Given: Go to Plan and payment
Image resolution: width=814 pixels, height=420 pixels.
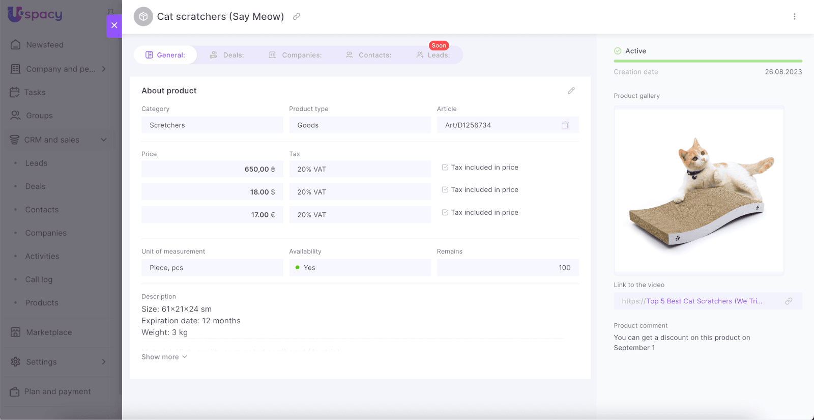Looking at the screenshot, I should coord(57,391).
